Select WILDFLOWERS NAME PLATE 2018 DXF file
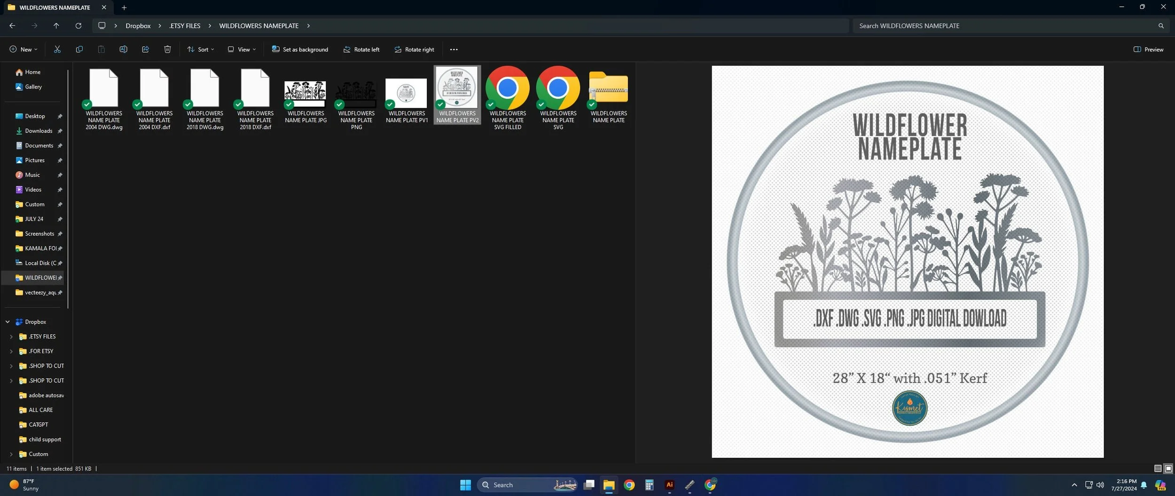 255,99
